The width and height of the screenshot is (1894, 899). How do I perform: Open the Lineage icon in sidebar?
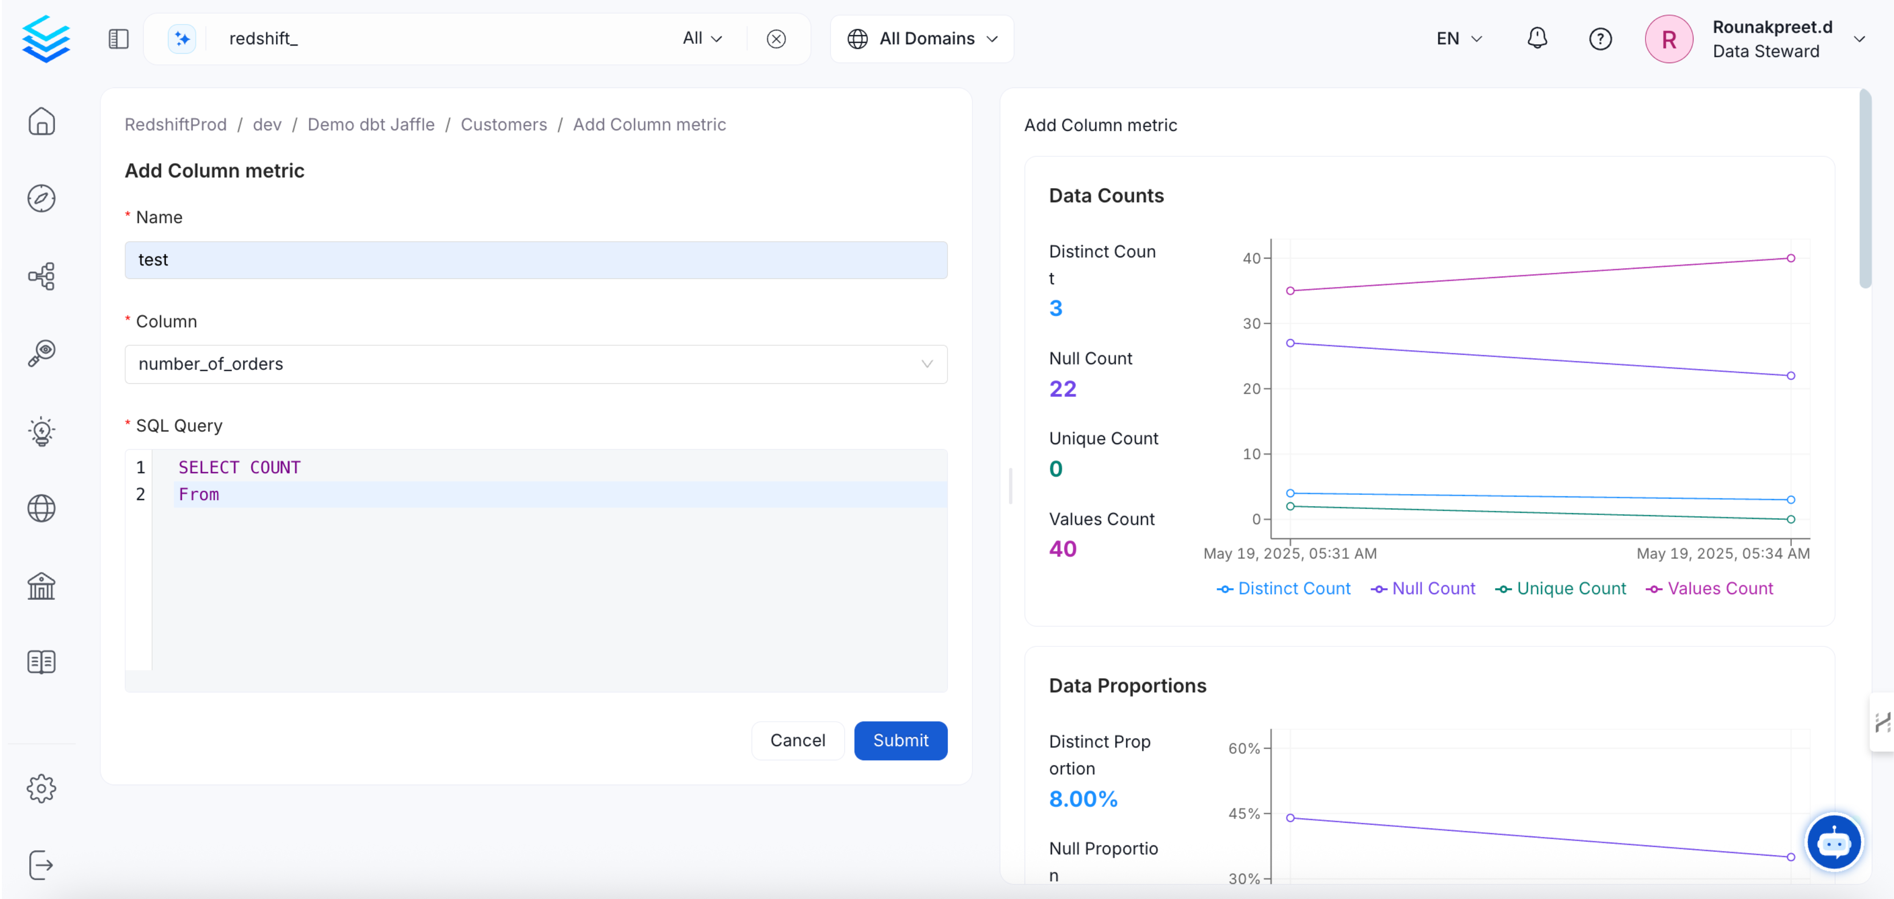(41, 276)
